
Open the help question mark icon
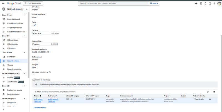point(210,3)
